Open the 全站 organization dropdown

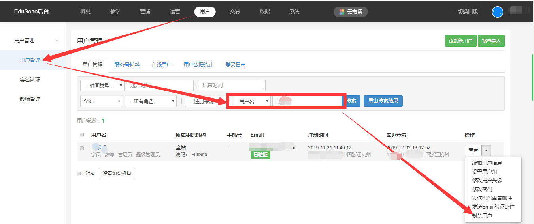101,101
